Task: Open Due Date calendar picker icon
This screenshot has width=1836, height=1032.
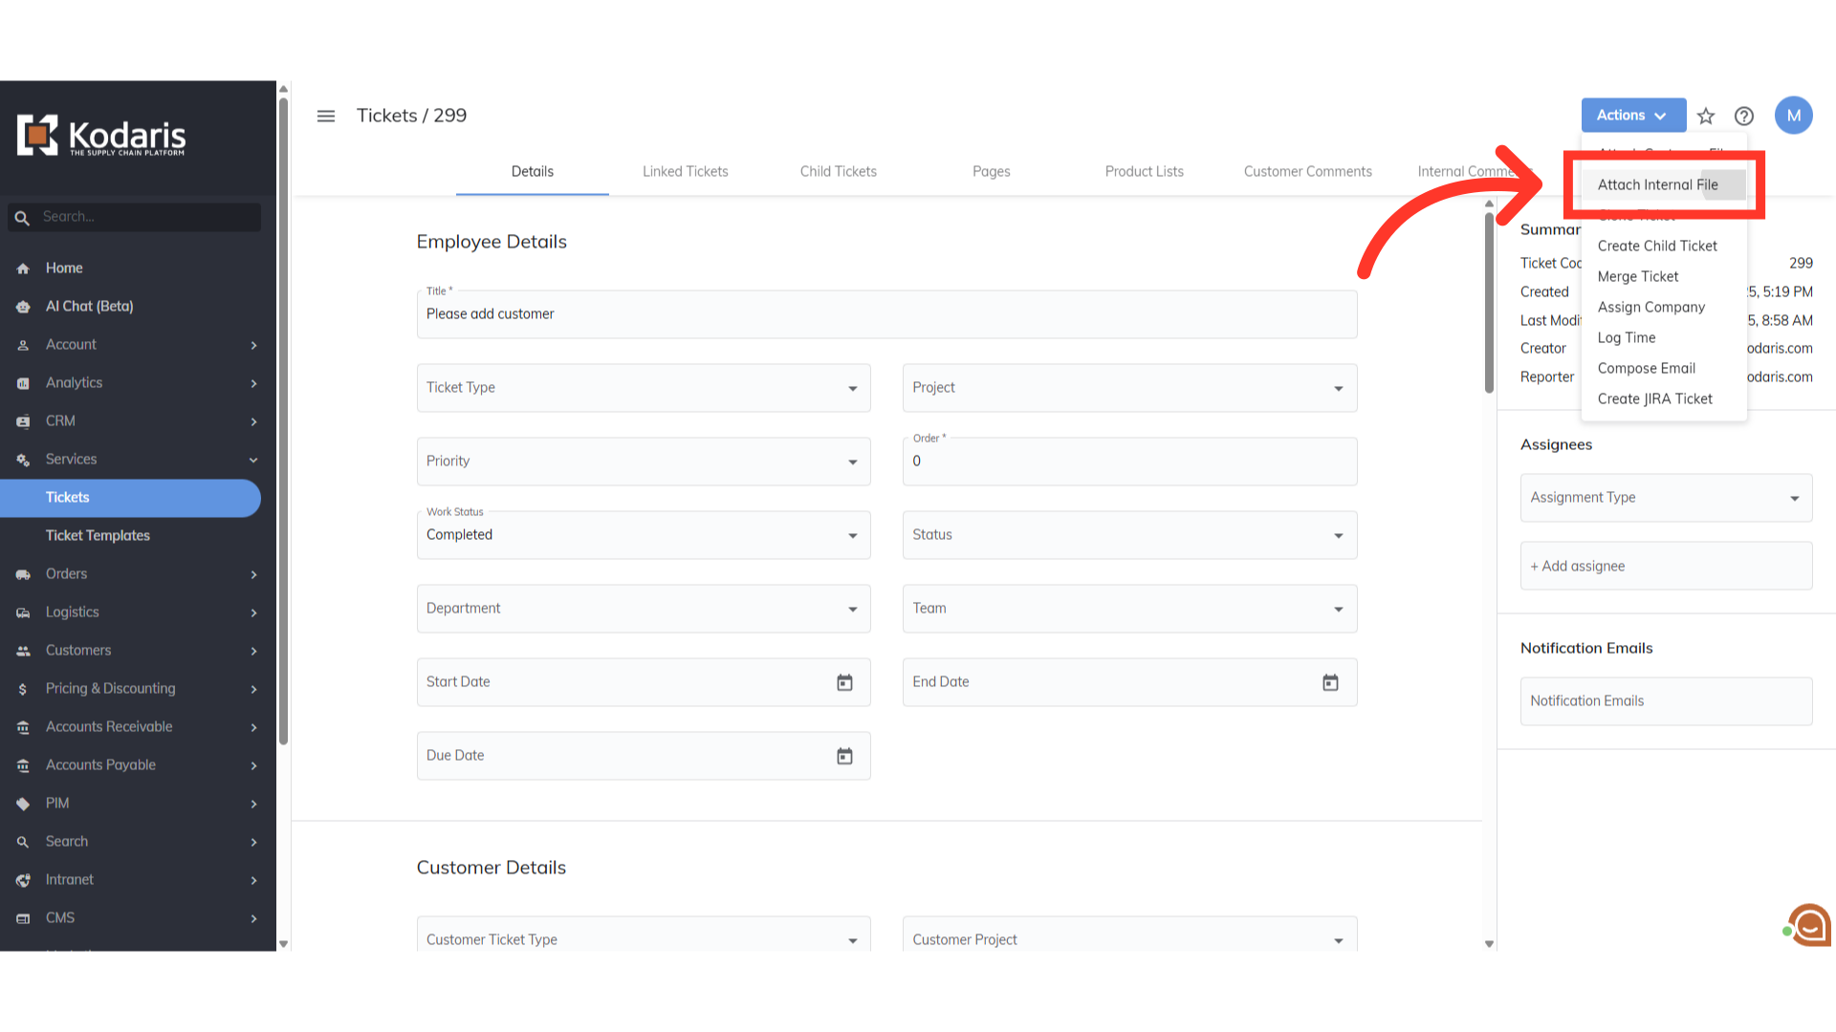Action: coord(844,756)
